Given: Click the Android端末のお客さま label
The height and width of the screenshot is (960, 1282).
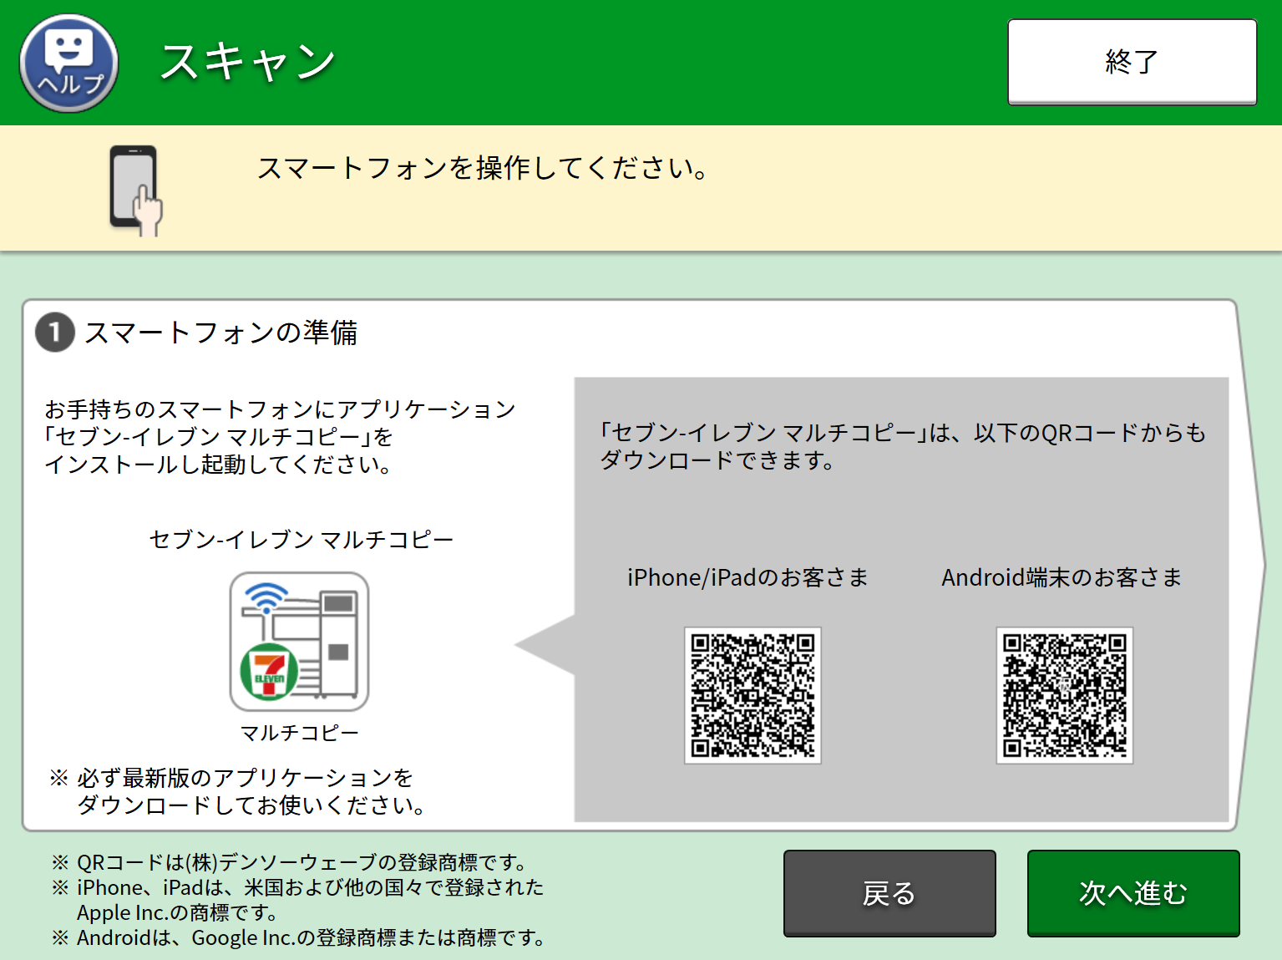Looking at the screenshot, I should 1062,577.
